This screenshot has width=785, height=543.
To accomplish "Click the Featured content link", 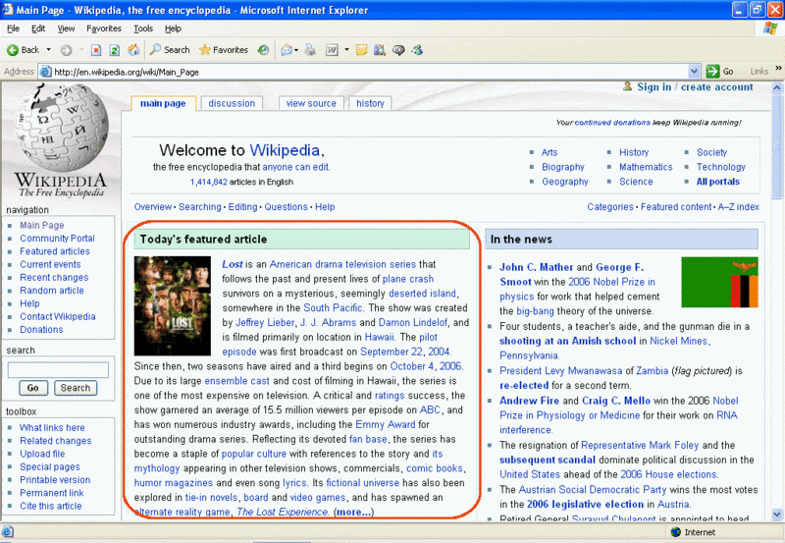I will 676,207.
